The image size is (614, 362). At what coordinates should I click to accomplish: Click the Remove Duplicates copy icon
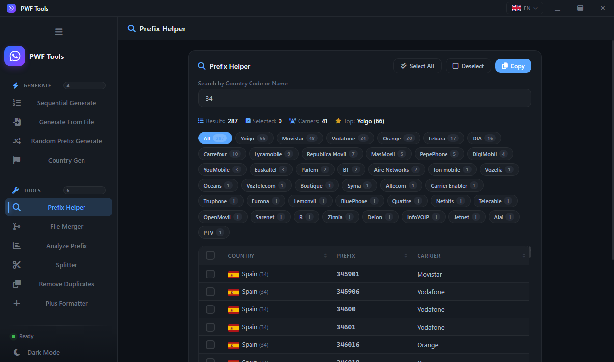click(x=17, y=284)
